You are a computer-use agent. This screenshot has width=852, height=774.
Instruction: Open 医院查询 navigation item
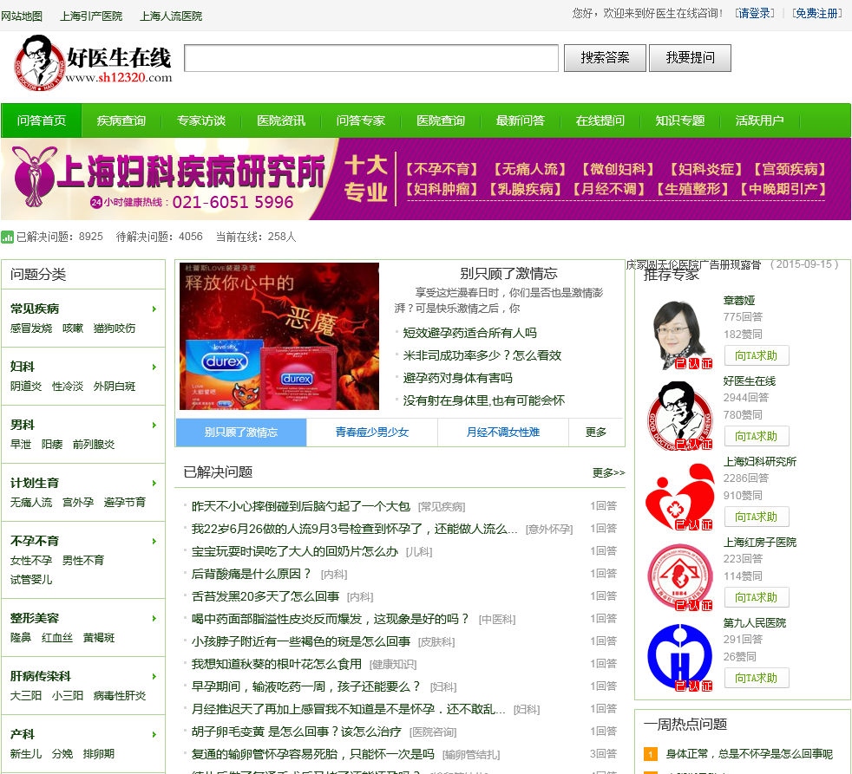pyautogui.click(x=441, y=120)
